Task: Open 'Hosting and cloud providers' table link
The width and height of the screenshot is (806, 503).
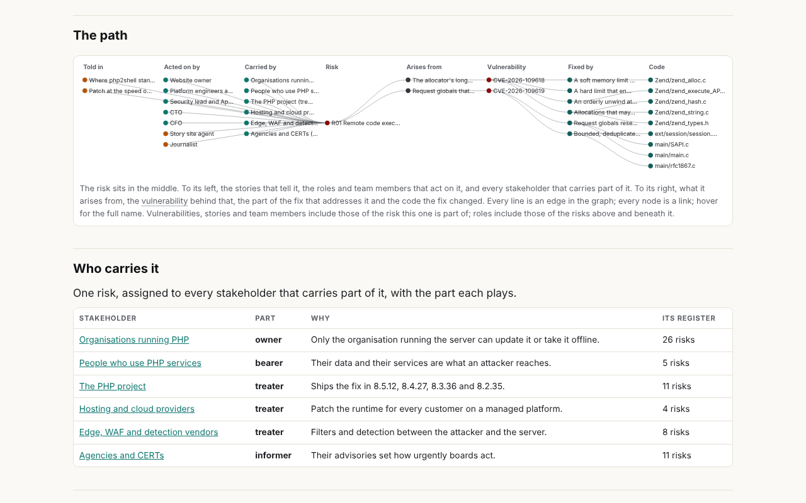Action: (x=137, y=409)
